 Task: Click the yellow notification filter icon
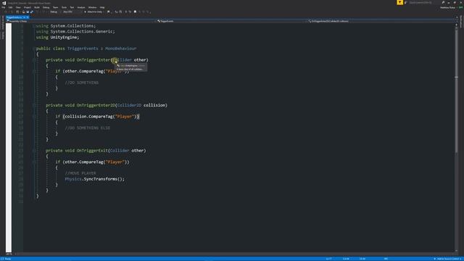(399, 3)
